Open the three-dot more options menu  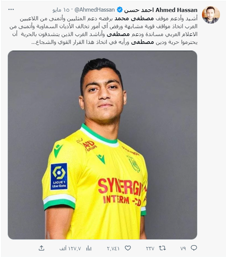point(11,9)
